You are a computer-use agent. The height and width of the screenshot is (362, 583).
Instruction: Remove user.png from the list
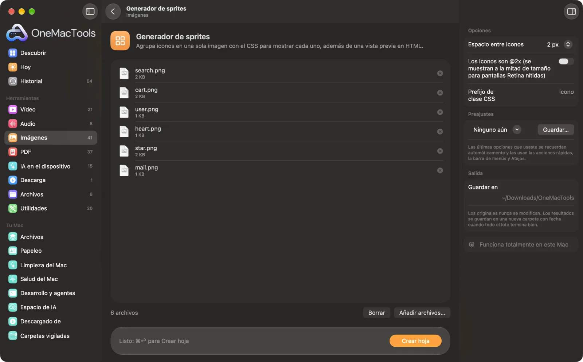440,112
